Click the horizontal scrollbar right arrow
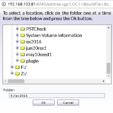This screenshot has height=113, width=113. click(104, 81)
